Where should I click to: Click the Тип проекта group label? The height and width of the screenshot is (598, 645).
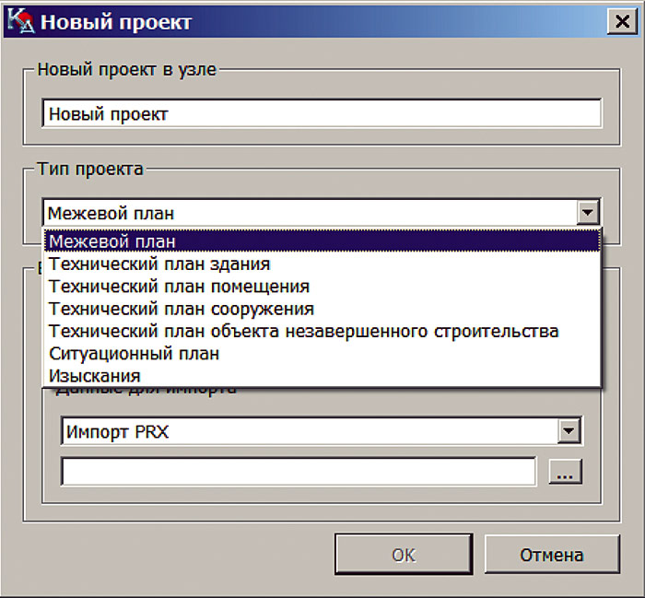pyautogui.click(x=90, y=169)
